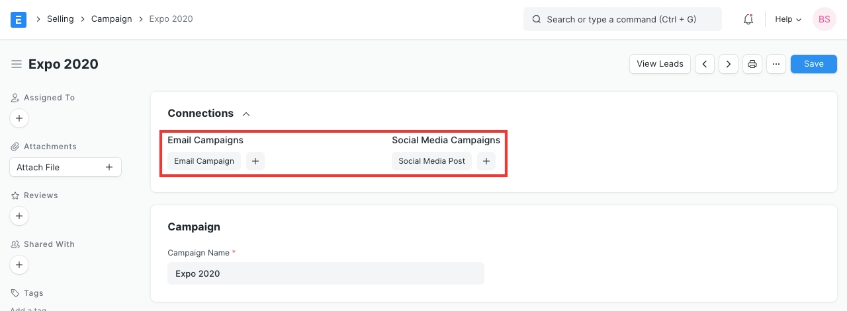The image size is (847, 311).
Task: Collapse the Connections section
Action: [246, 114]
